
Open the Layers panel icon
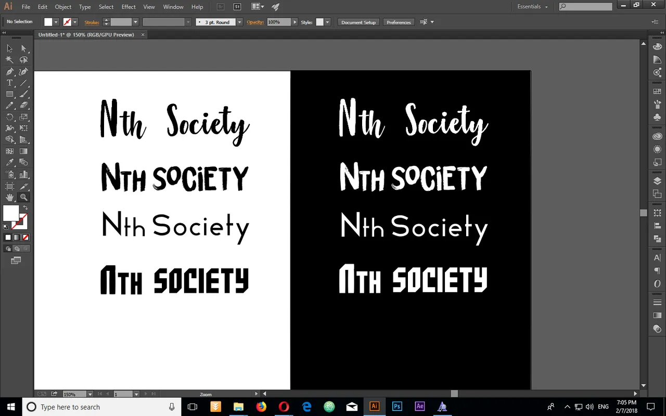[657, 181]
